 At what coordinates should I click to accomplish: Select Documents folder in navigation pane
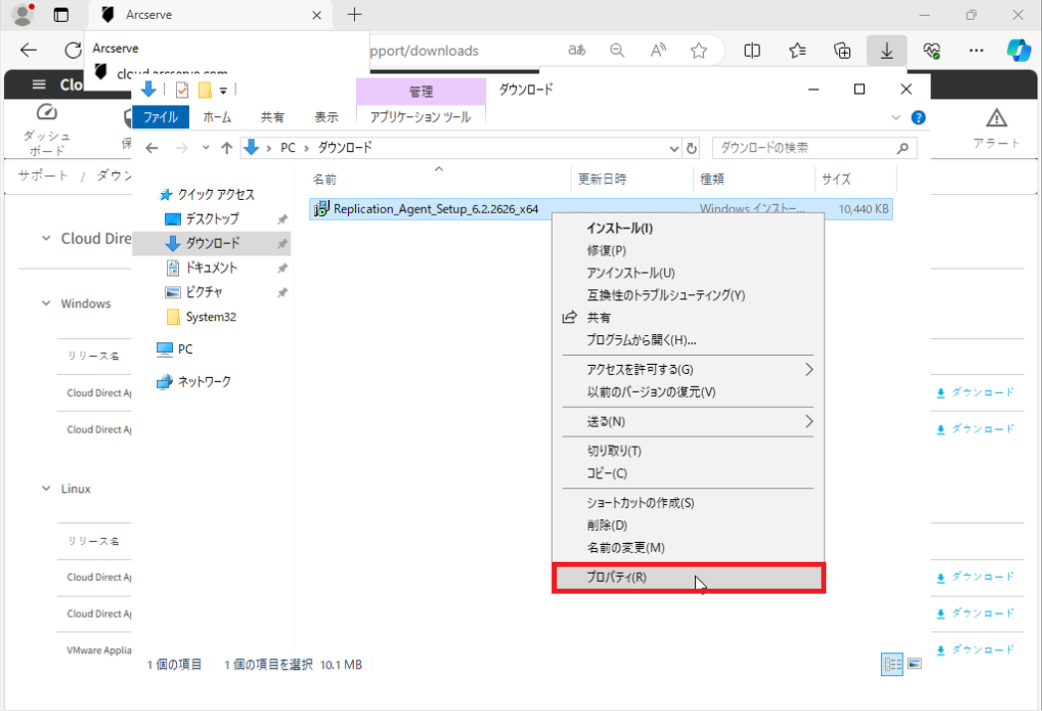211,267
